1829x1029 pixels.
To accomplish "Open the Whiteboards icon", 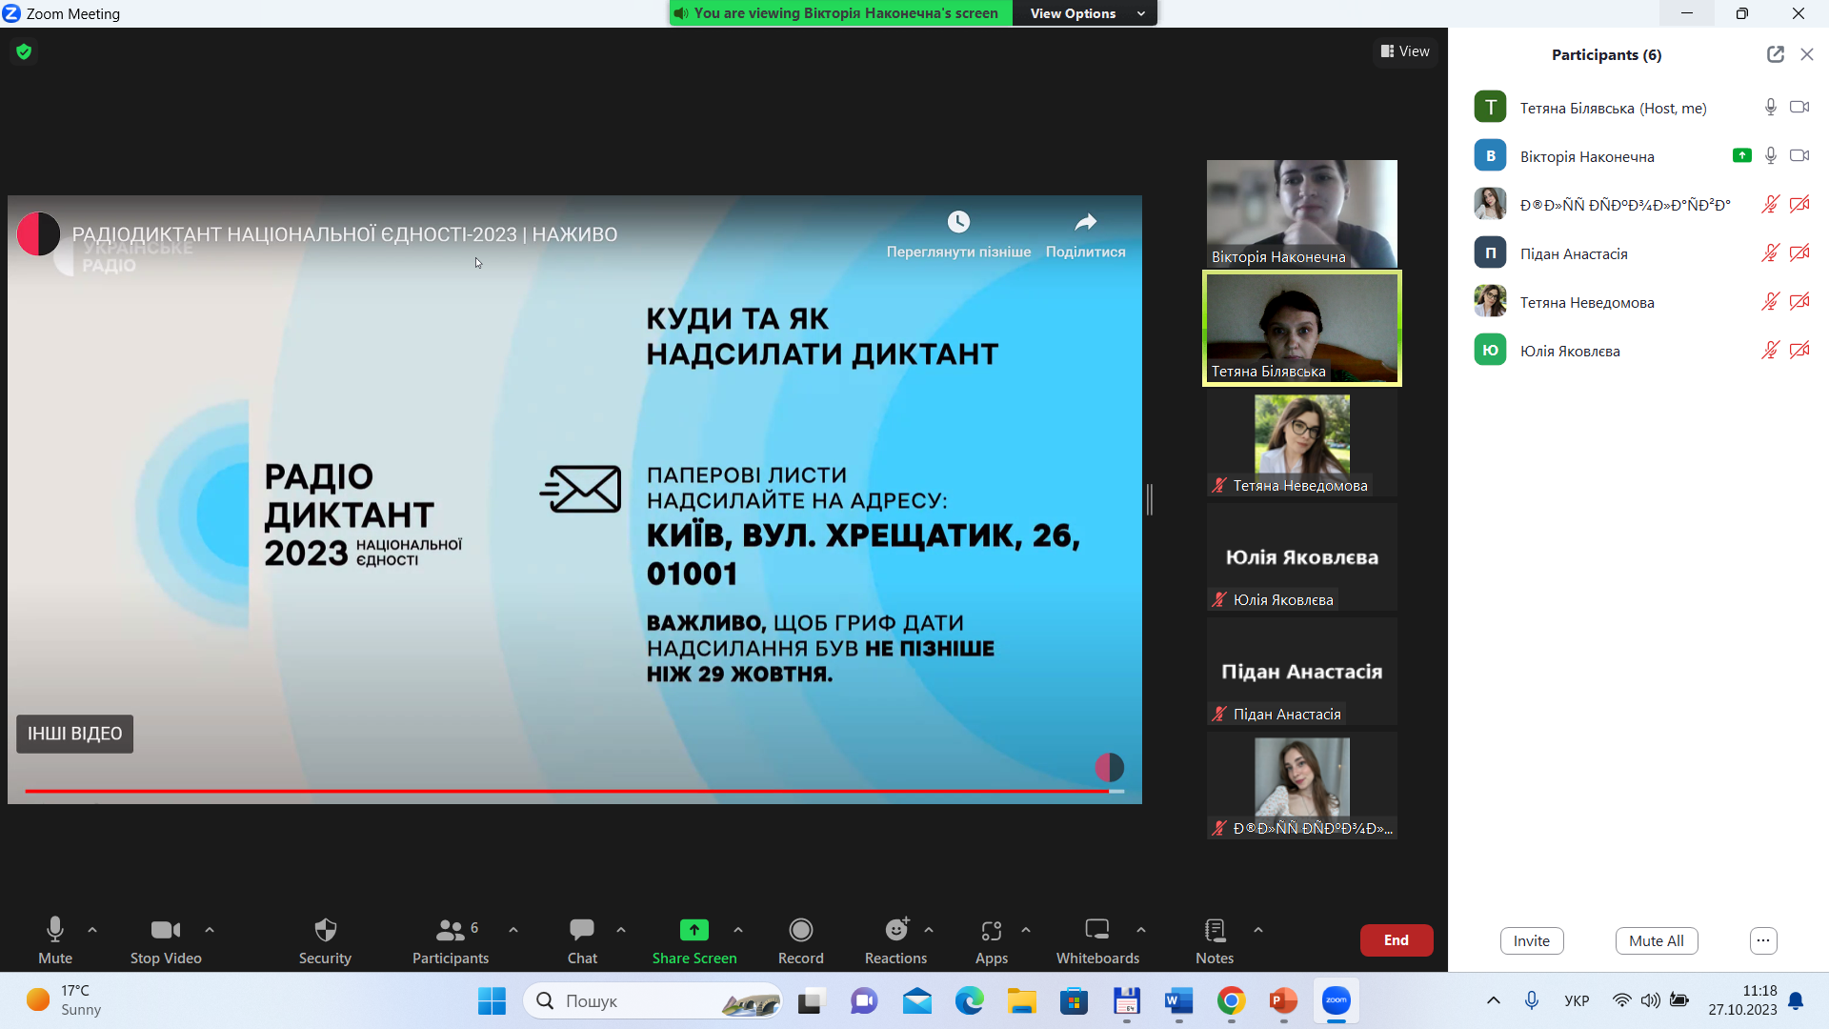I will click(x=1097, y=930).
